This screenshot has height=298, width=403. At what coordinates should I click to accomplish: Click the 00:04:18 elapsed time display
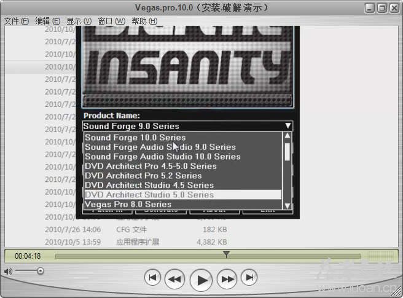click(28, 256)
